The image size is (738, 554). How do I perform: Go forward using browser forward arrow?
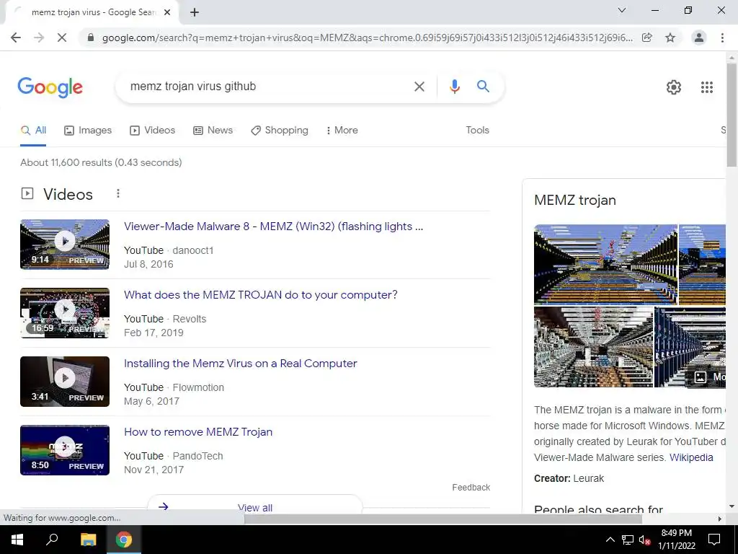click(39, 38)
